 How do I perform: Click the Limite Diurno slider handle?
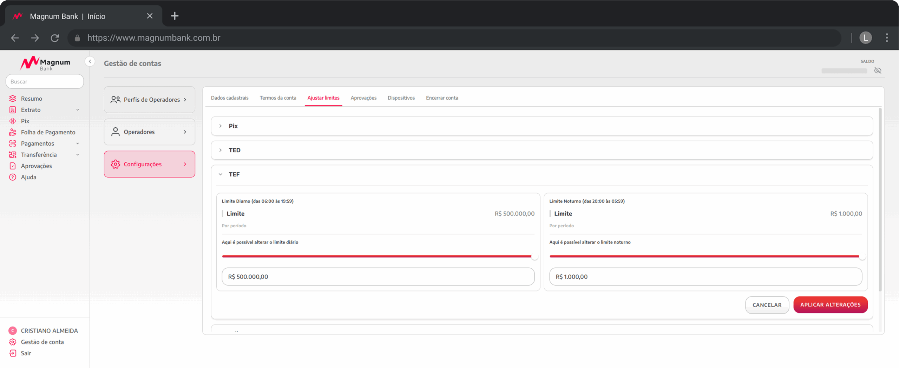tap(534, 256)
